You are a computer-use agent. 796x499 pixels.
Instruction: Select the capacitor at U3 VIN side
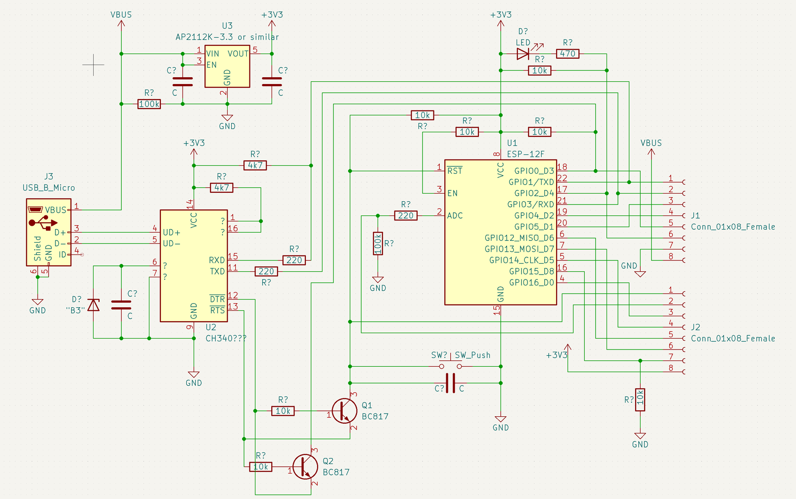(183, 82)
